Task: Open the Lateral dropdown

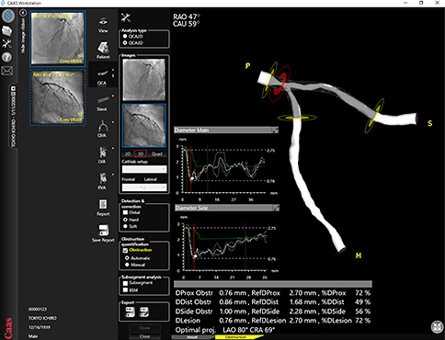Action: coord(155,187)
